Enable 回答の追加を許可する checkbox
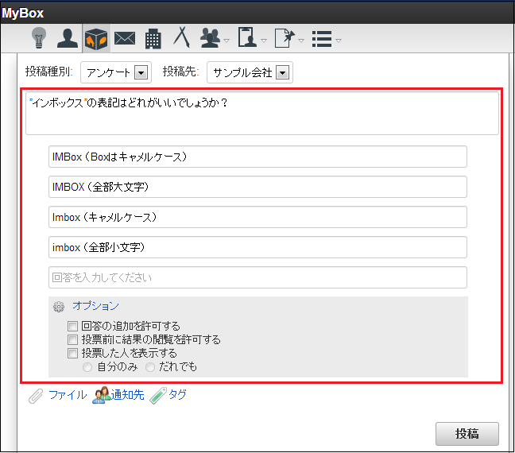Screen dimensions: 515x453 [x=72, y=326]
